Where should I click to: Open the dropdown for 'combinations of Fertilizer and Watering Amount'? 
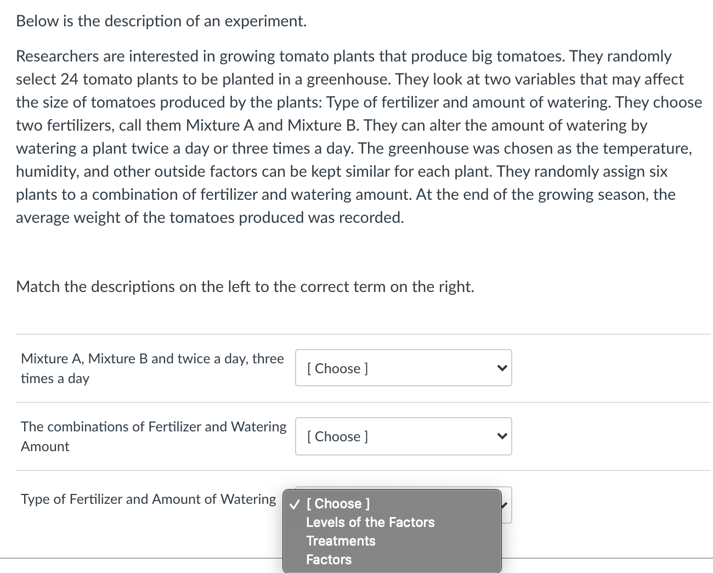click(x=403, y=436)
